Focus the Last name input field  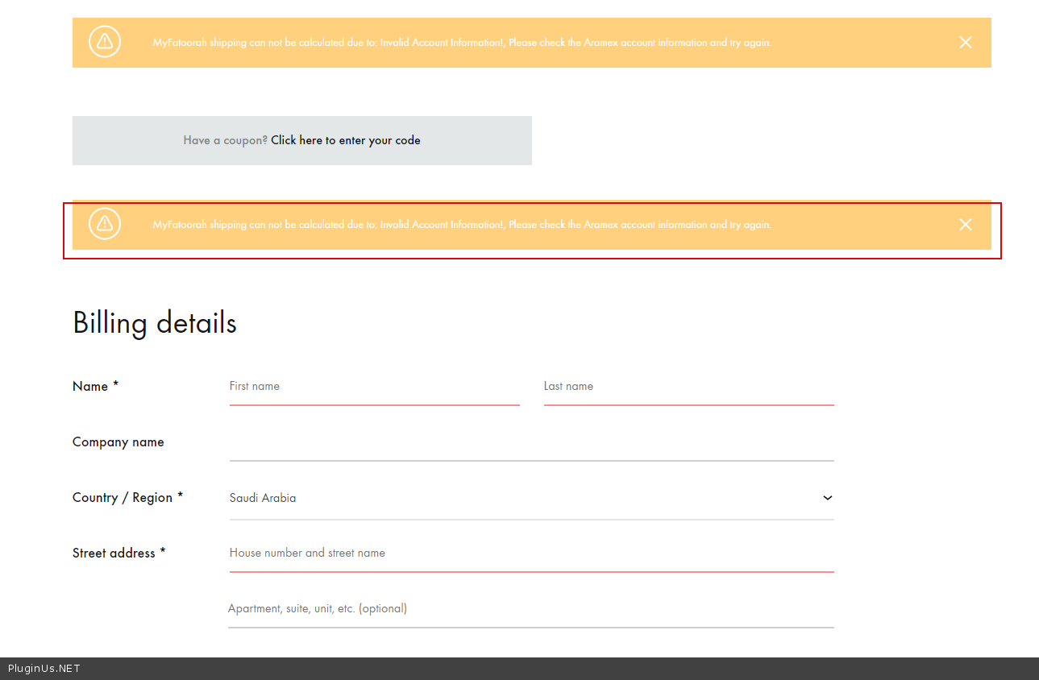click(688, 387)
